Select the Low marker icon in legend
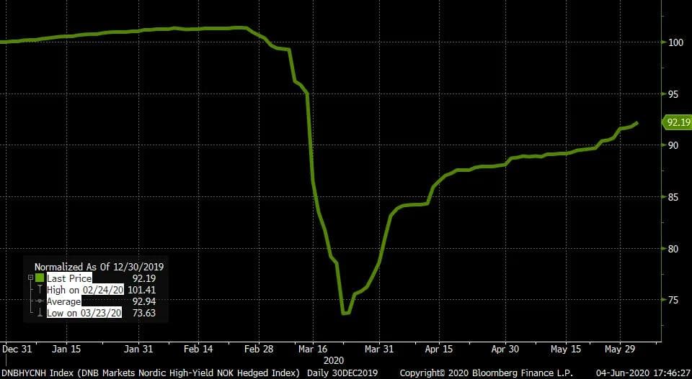This screenshot has width=692, height=379. tap(40, 313)
